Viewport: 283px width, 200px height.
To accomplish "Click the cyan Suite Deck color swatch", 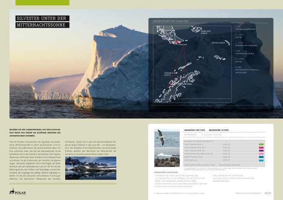I will point(261,160).
